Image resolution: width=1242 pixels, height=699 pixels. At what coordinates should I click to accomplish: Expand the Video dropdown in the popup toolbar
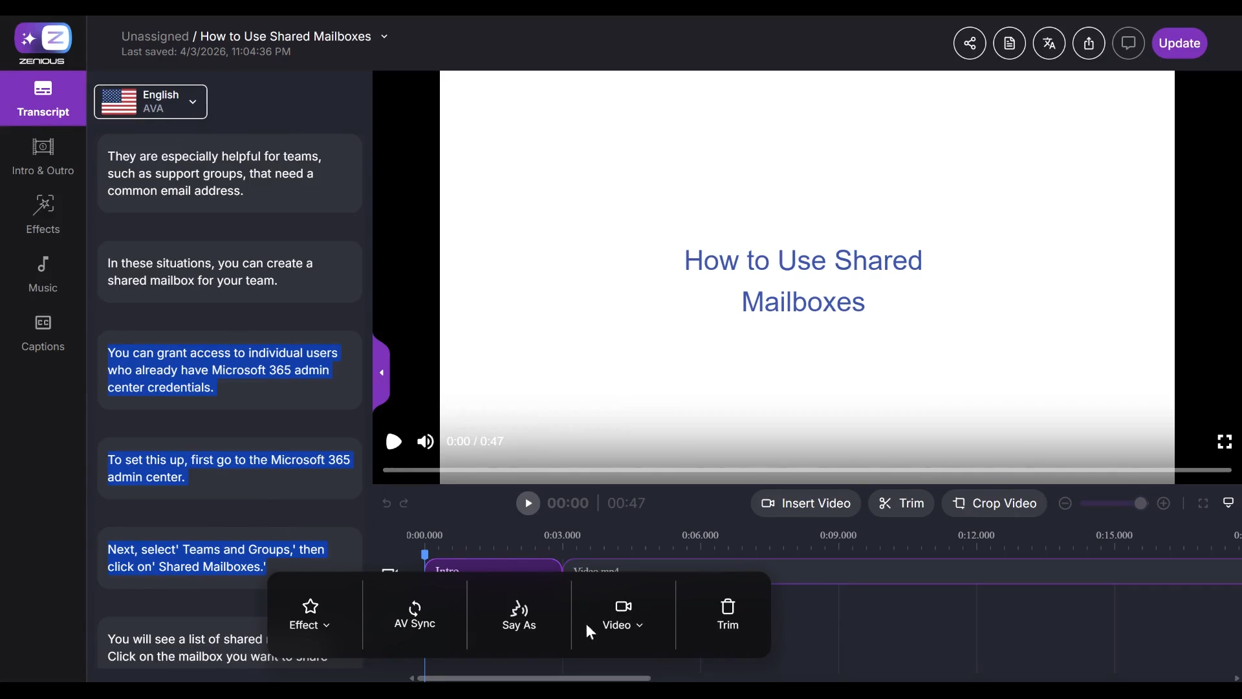click(623, 615)
